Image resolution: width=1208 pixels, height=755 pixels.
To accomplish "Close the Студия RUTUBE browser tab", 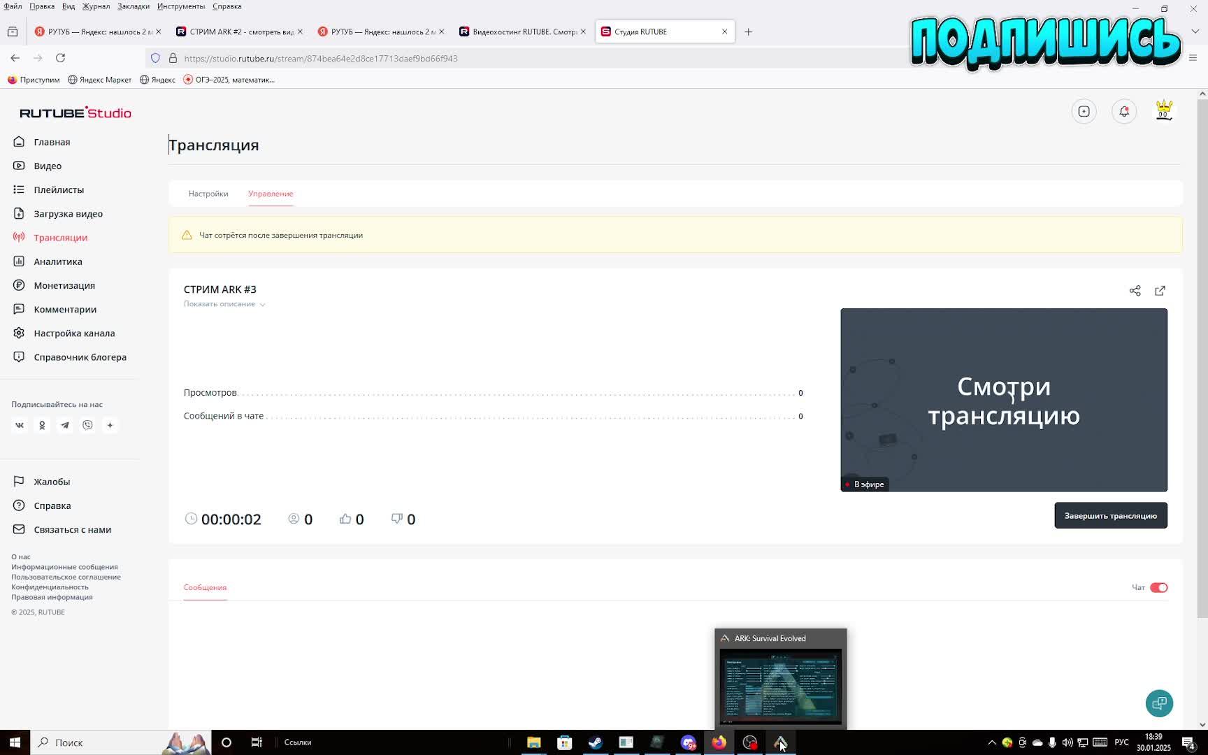I will click(x=724, y=31).
